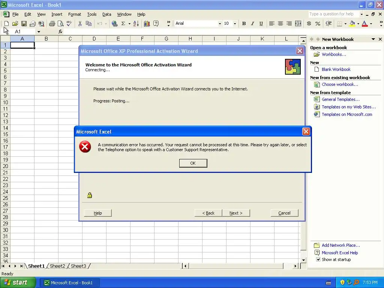Click the vertical scrollbar down arrow

(x=303, y=260)
